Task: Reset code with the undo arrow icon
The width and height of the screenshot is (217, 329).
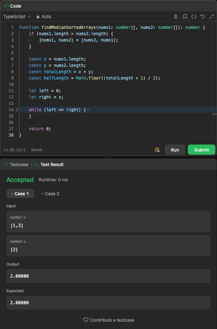Action: tap(202, 16)
